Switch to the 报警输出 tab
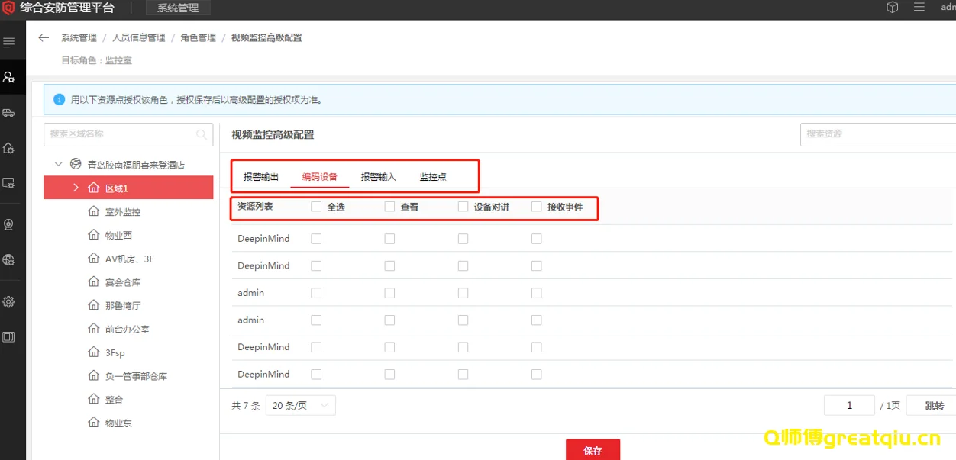This screenshot has width=956, height=460. pos(261,177)
